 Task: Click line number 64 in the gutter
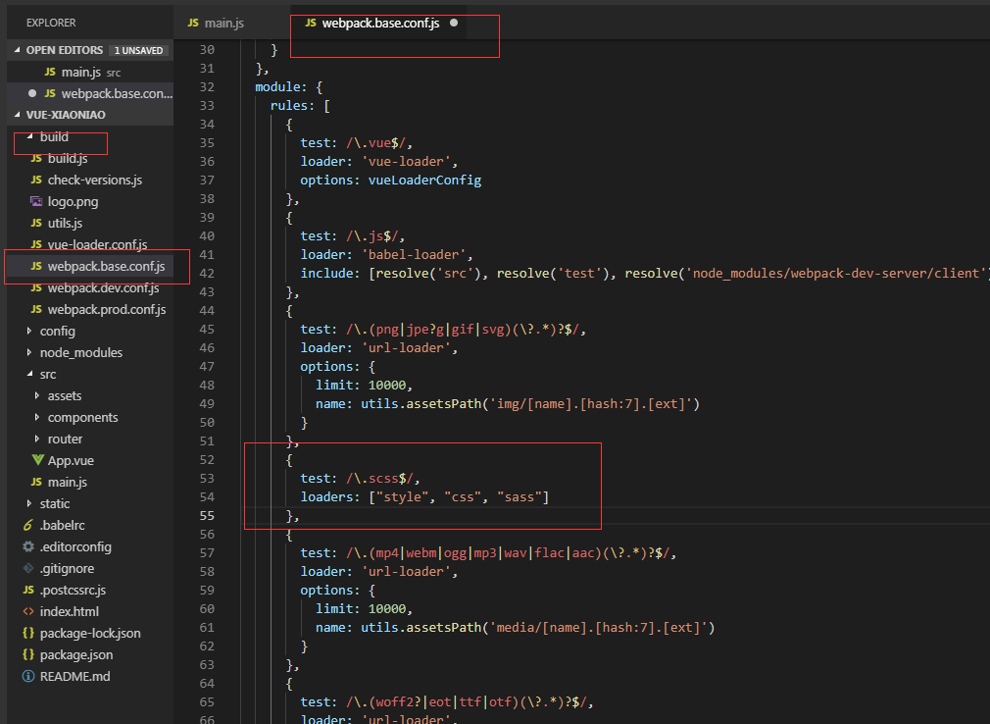tap(207, 683)
